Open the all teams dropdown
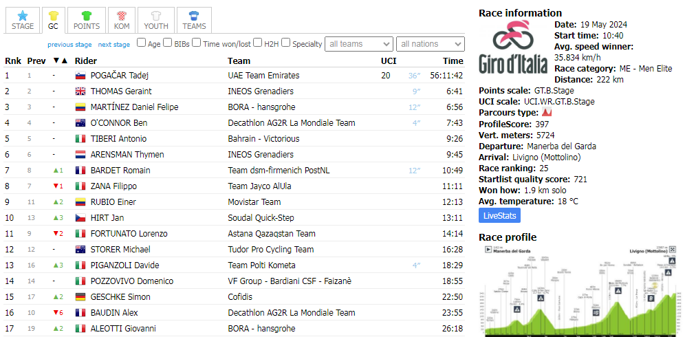This screenshot has width=685, height=337. click(x=359, y=44)
